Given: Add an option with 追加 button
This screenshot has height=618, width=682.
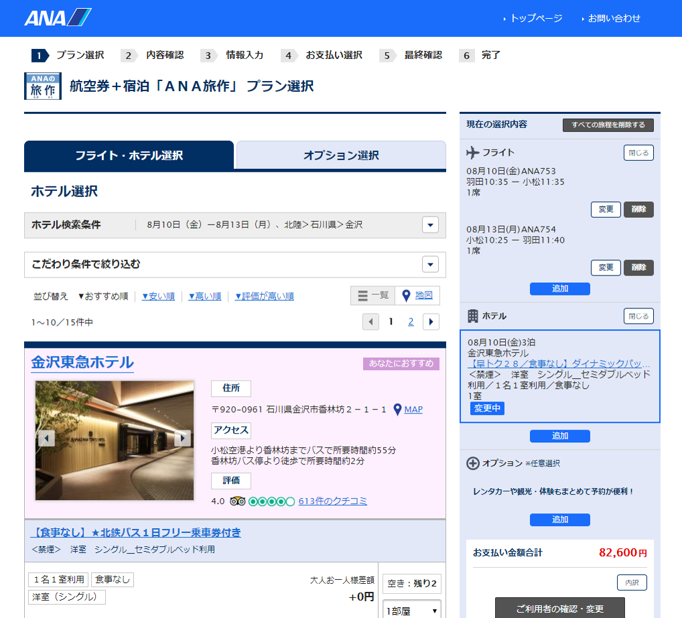Looking at the screenshot, I should [x=560, y=519].
